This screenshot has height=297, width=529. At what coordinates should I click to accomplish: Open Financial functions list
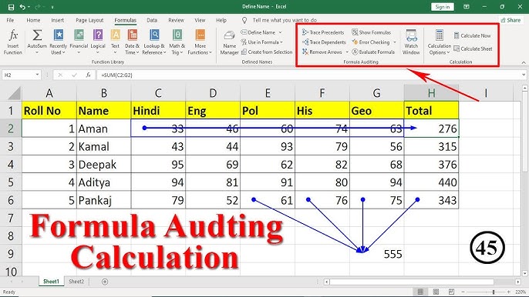(79, 42)
